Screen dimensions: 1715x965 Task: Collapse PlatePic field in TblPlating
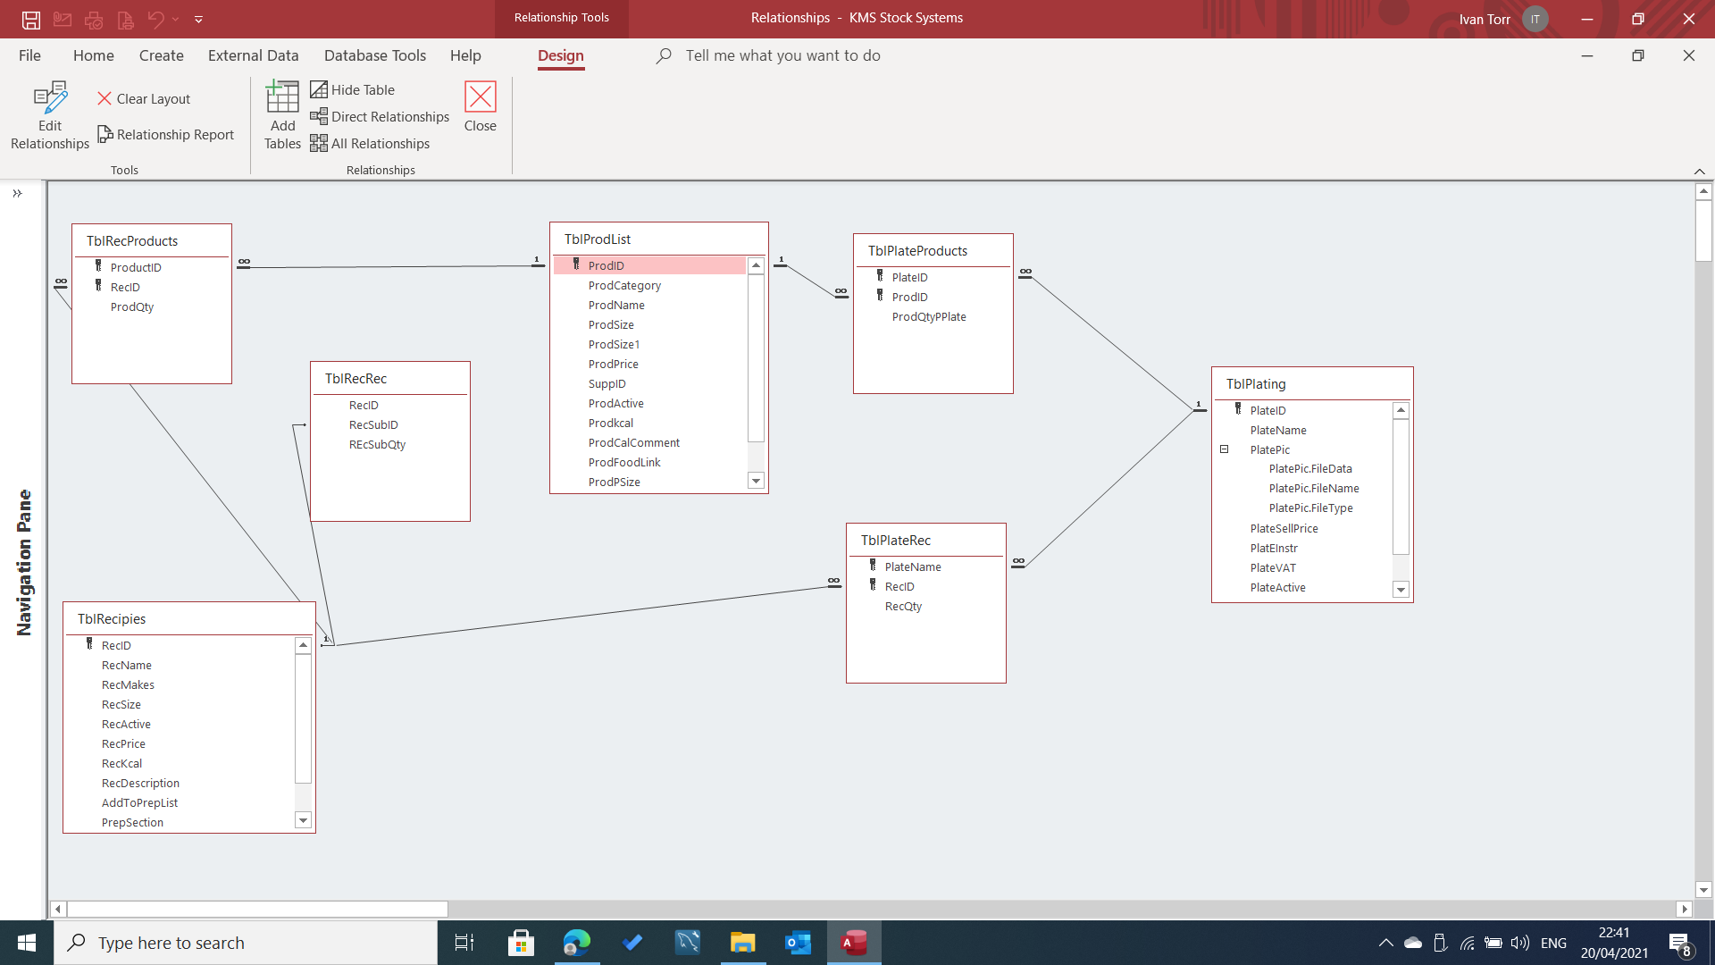pos(1225,449)
